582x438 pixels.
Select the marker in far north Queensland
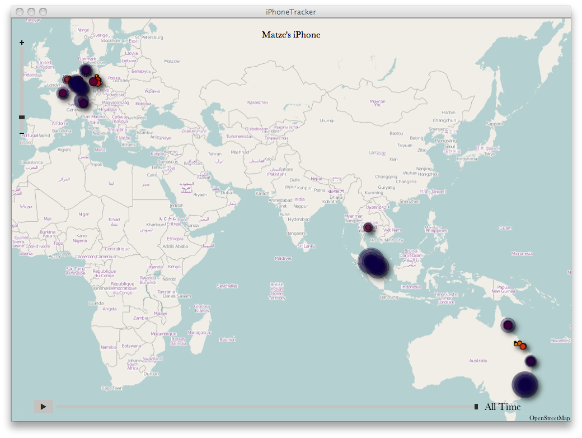pos(508,325)
